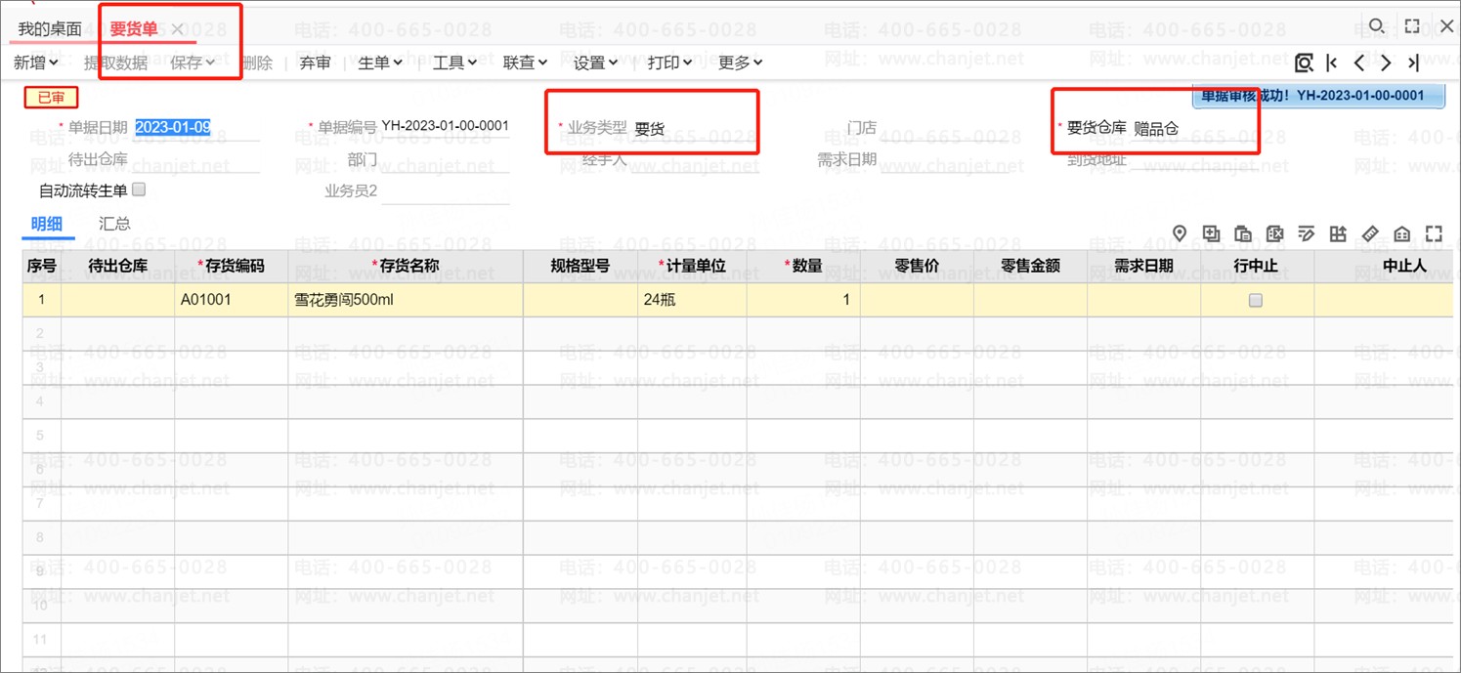Expand grid to fullscreen icon
Viewport: 1461px width, 673px height.
tap(1434, 233)
